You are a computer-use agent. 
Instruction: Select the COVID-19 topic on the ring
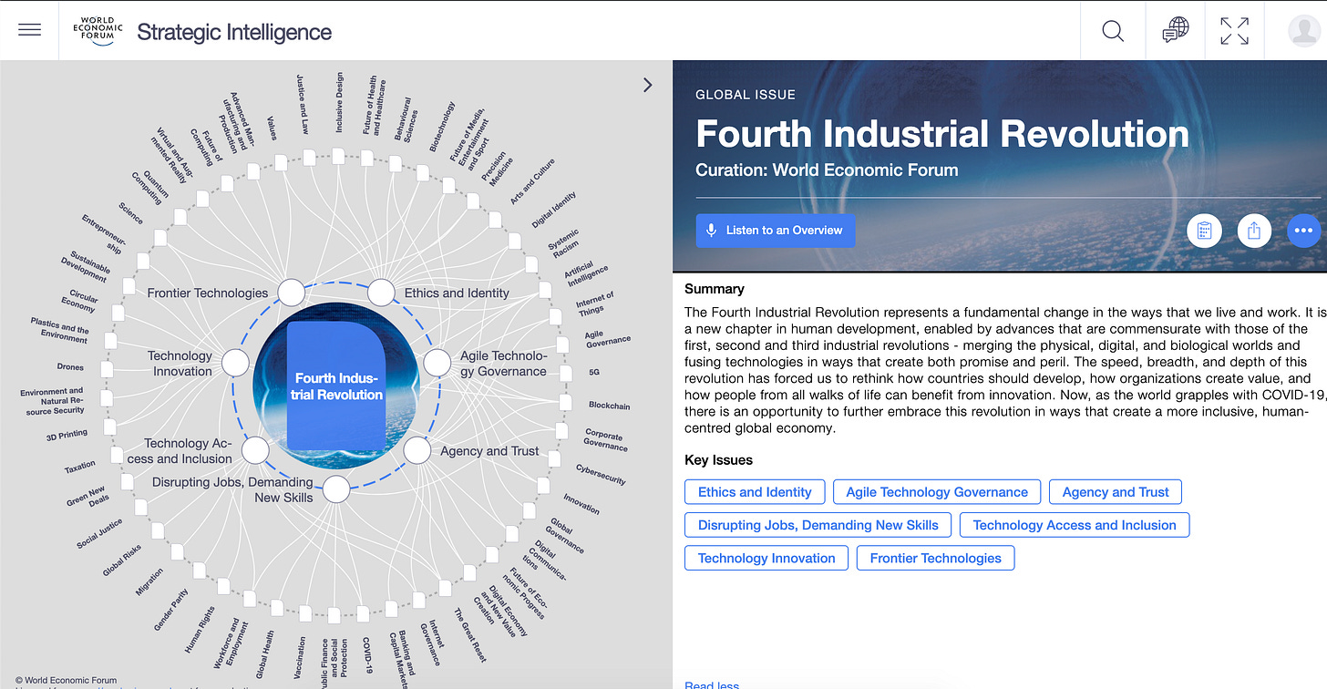(366, 654)
